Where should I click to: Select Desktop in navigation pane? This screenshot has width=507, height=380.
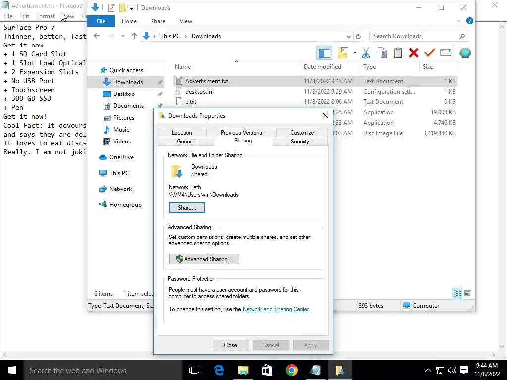124,94
